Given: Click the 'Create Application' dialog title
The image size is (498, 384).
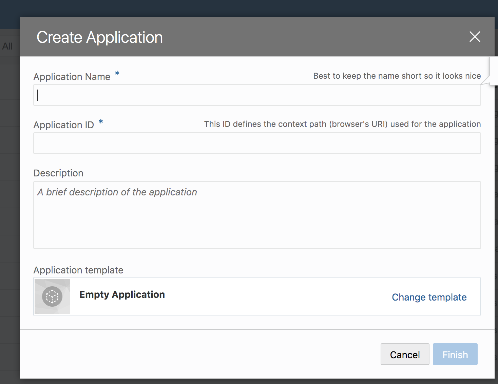Looking at the screenshot, I should (100, 37).
